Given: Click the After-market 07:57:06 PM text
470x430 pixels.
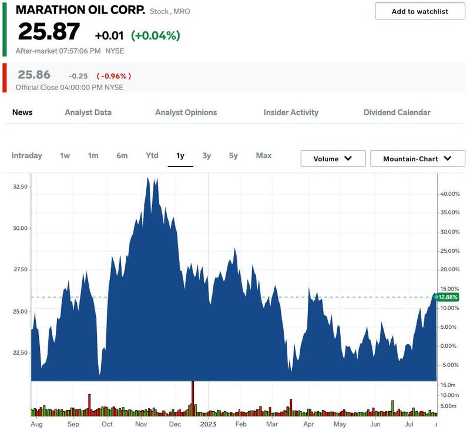Looking at the screenshot, I should pos(58,51).
